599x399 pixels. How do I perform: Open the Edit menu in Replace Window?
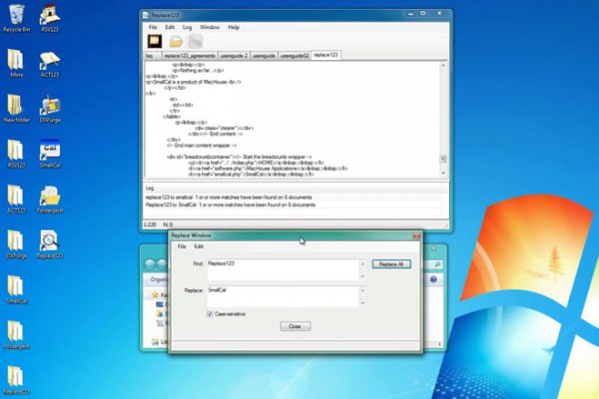coord(199,246)
